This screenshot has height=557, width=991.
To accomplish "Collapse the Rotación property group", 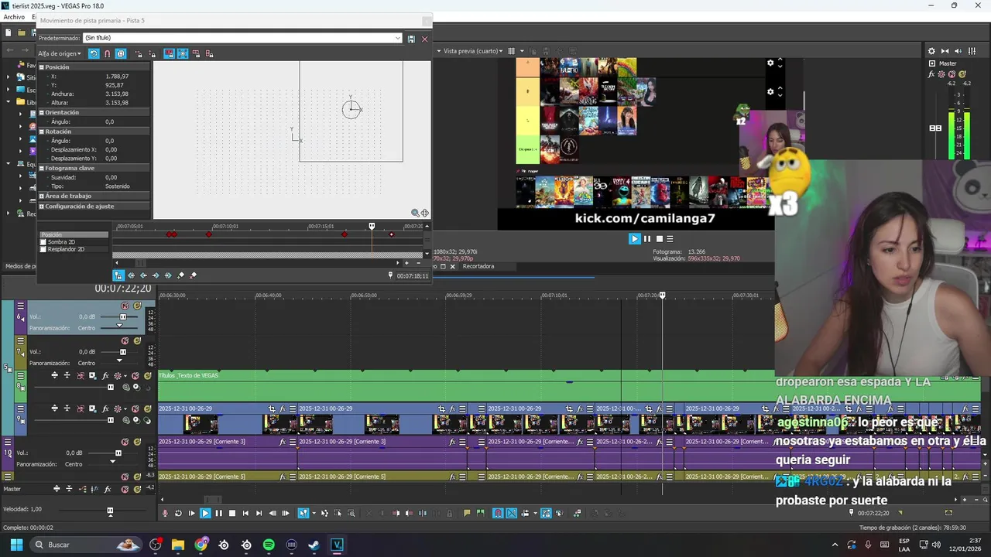I will [x=42, y=132].
